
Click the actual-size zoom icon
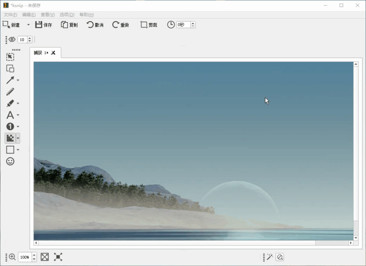(x=58, y=257)
